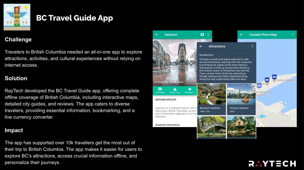304x170 pixels.
Task: Open the wooden house attraction thumbnail
Action: (x=241, y=127)
